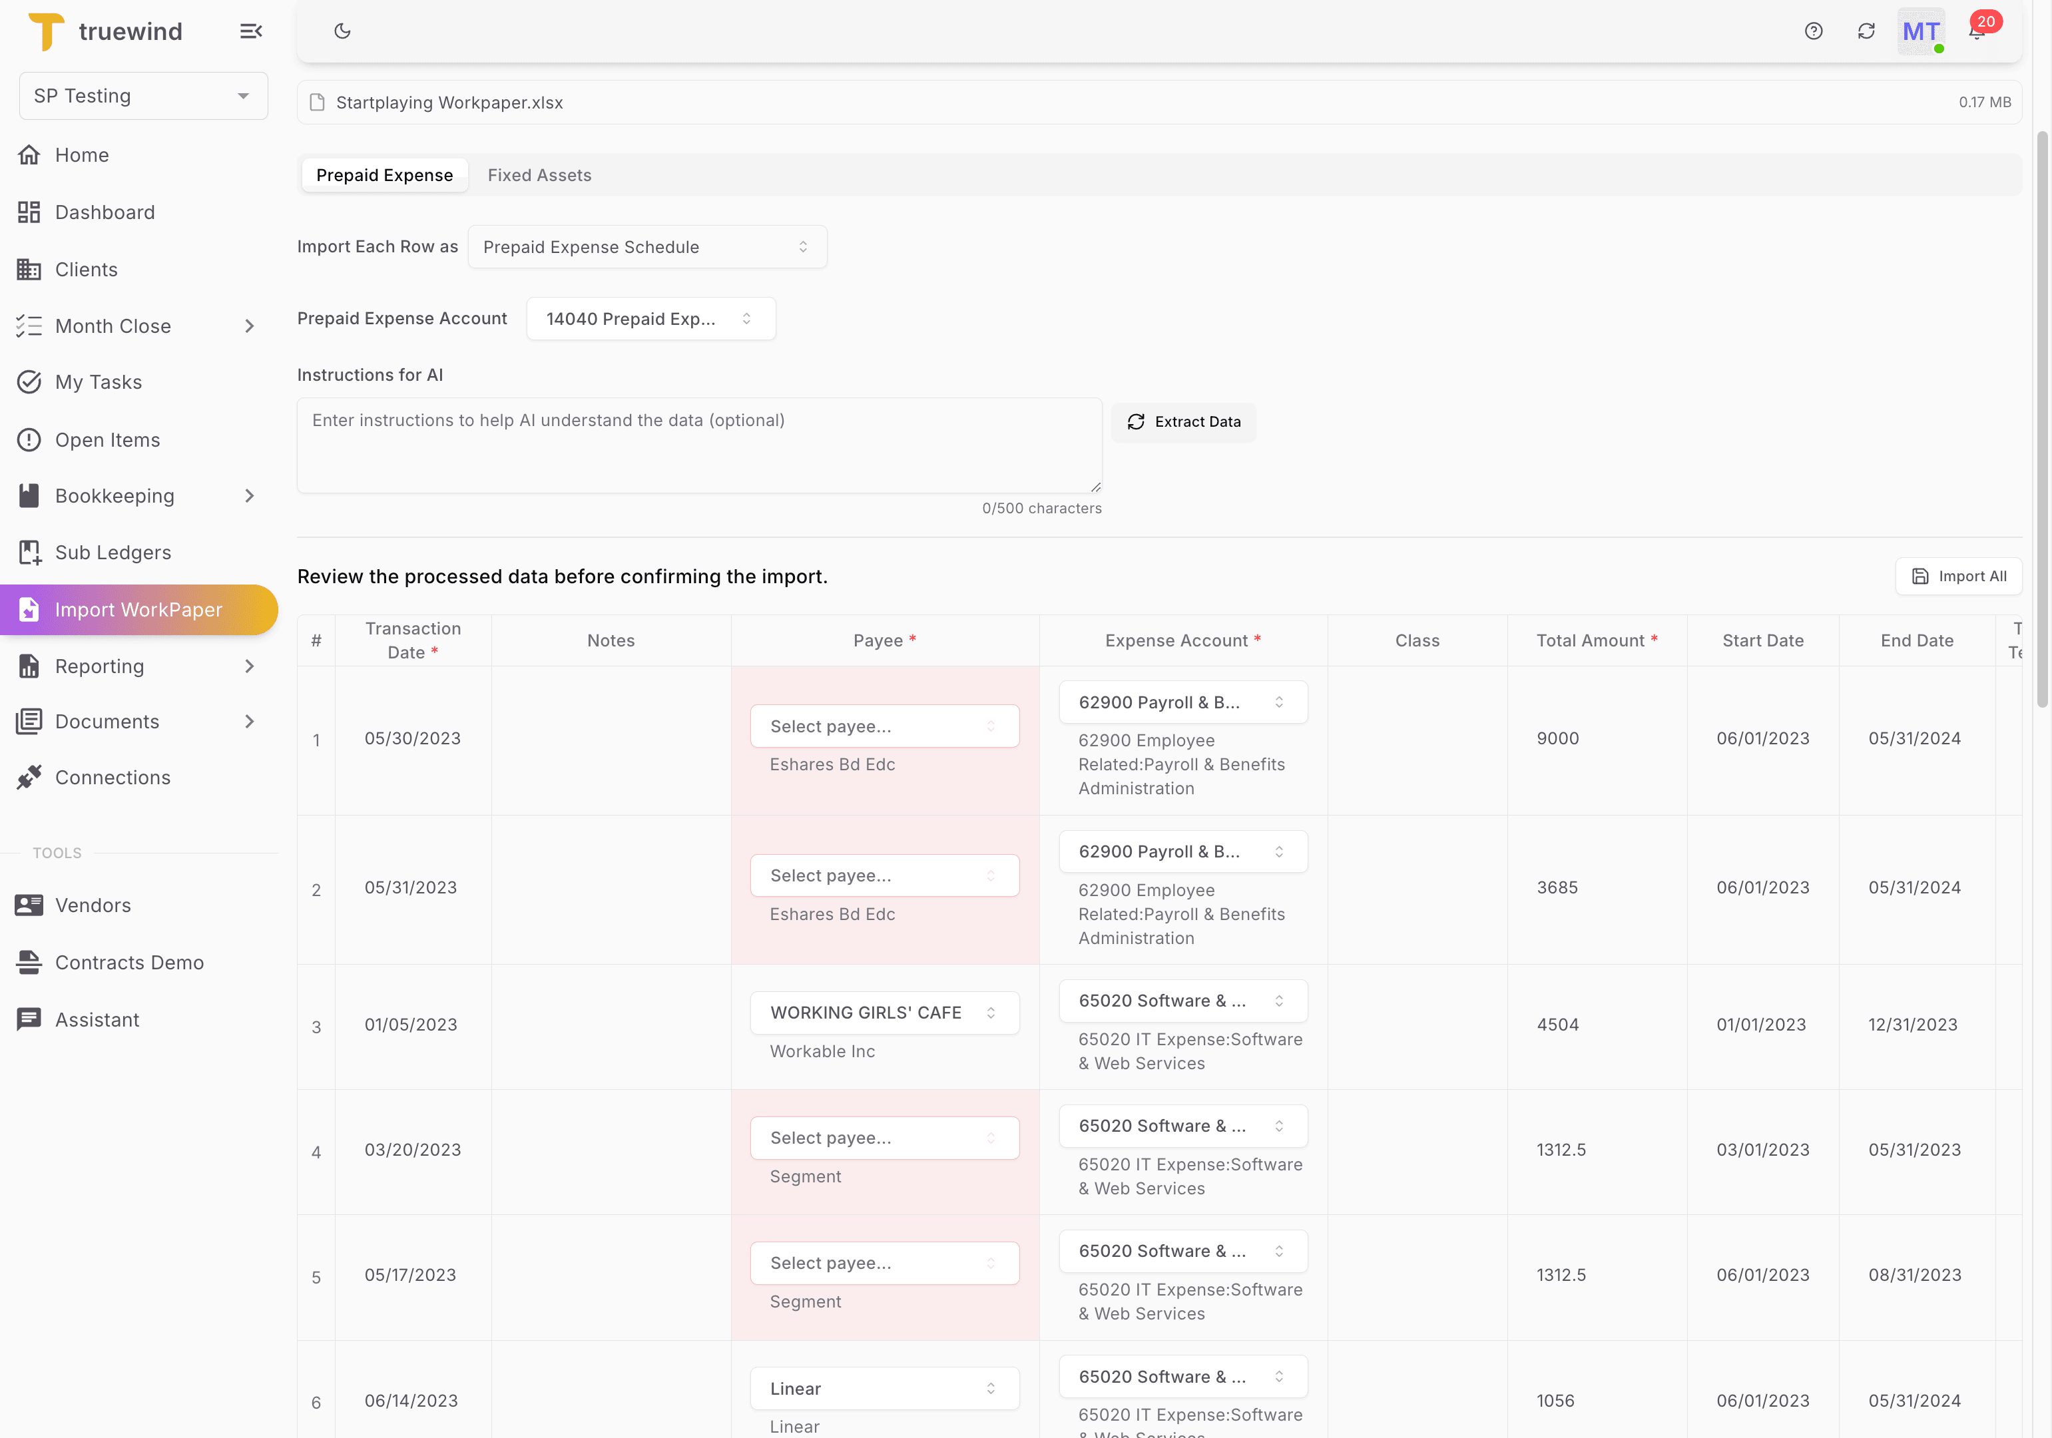Screen dimensions: 2052x1438
Task: Open the payee selector for WORKING GIRLS' CAFE row
Action: 884,1012
